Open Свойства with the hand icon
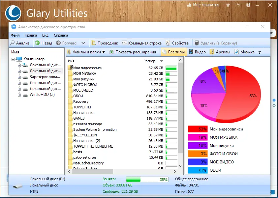 [177, 43]
